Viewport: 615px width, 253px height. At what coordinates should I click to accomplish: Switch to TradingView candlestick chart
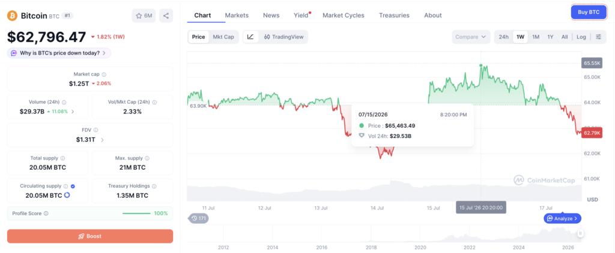[283, 37]
